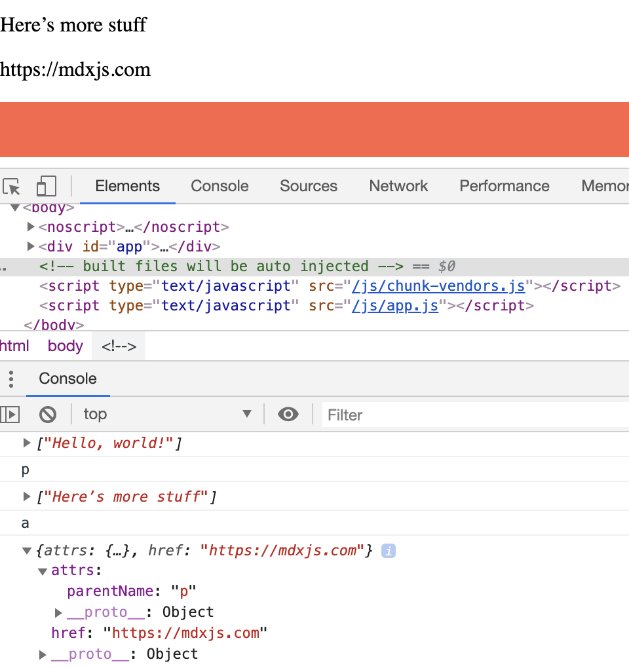Click the https://mdxjs.com page text

pos(75,69)
